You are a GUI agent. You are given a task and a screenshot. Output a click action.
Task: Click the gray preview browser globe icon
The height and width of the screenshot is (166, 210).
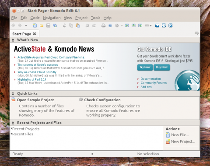[x=117, y=26]
